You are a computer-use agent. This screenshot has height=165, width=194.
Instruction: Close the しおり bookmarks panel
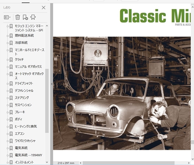tap(44, 8)
